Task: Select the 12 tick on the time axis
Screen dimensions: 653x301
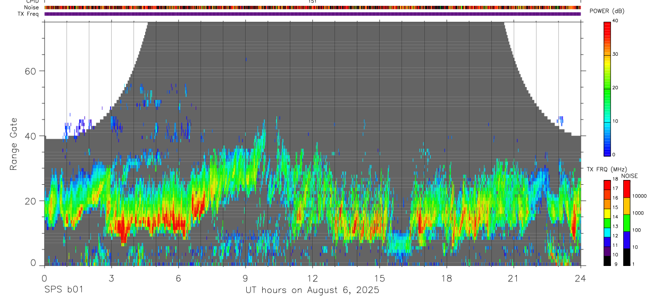Action: pyautogui.click(x=312, y=277)
